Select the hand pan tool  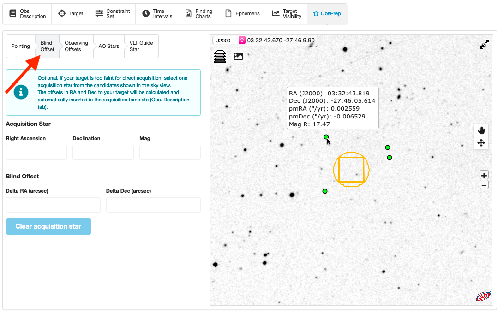pyautogui.click(x=481, y=130)
